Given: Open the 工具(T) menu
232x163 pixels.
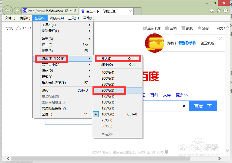Looking at the screenshot, I should pyautogui.click(x=73, y=18).
